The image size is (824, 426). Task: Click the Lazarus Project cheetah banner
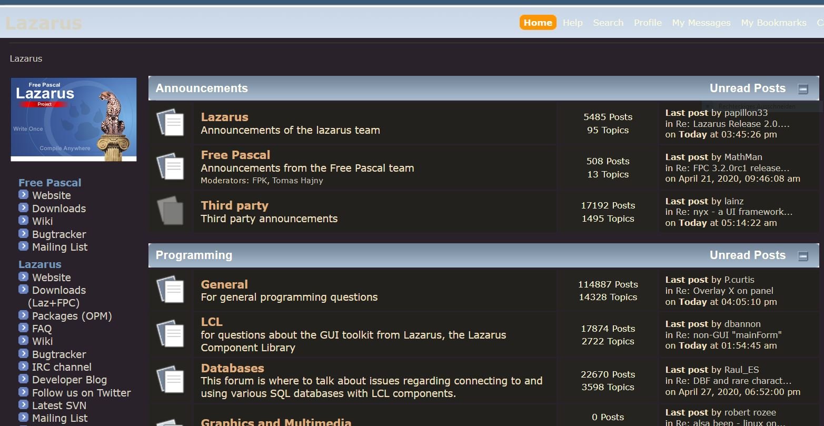coord(74,120)
